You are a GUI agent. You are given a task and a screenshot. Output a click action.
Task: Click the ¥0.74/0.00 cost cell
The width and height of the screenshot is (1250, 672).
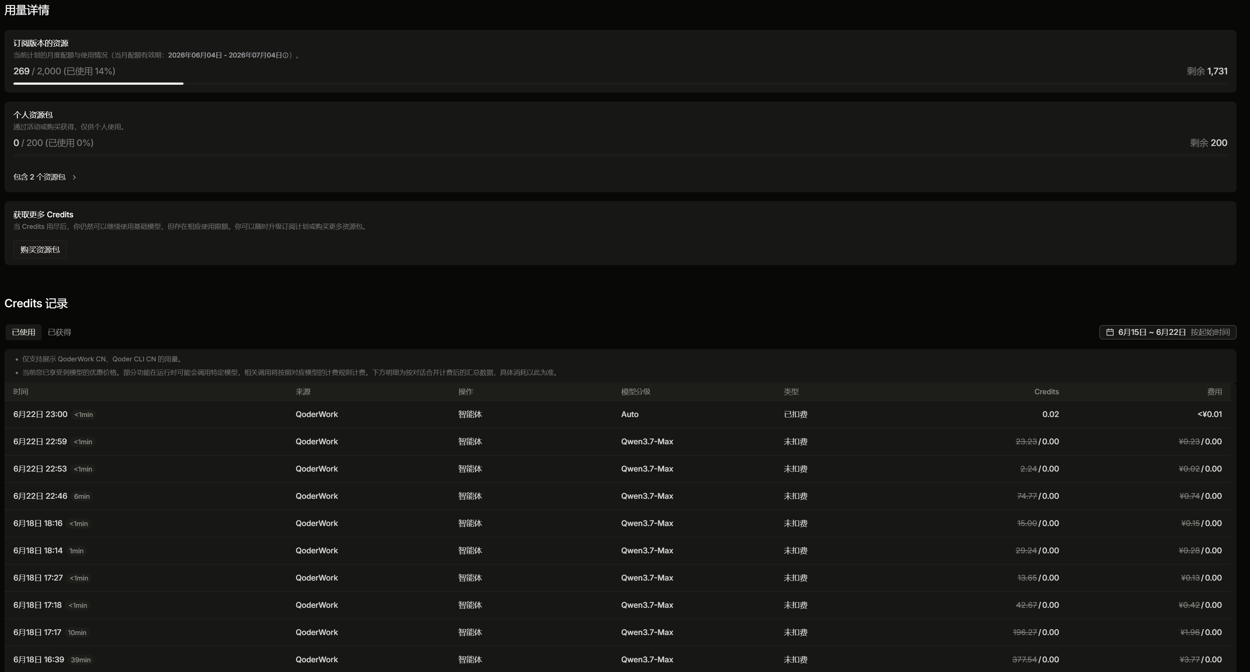click(x=1201, y=496)
